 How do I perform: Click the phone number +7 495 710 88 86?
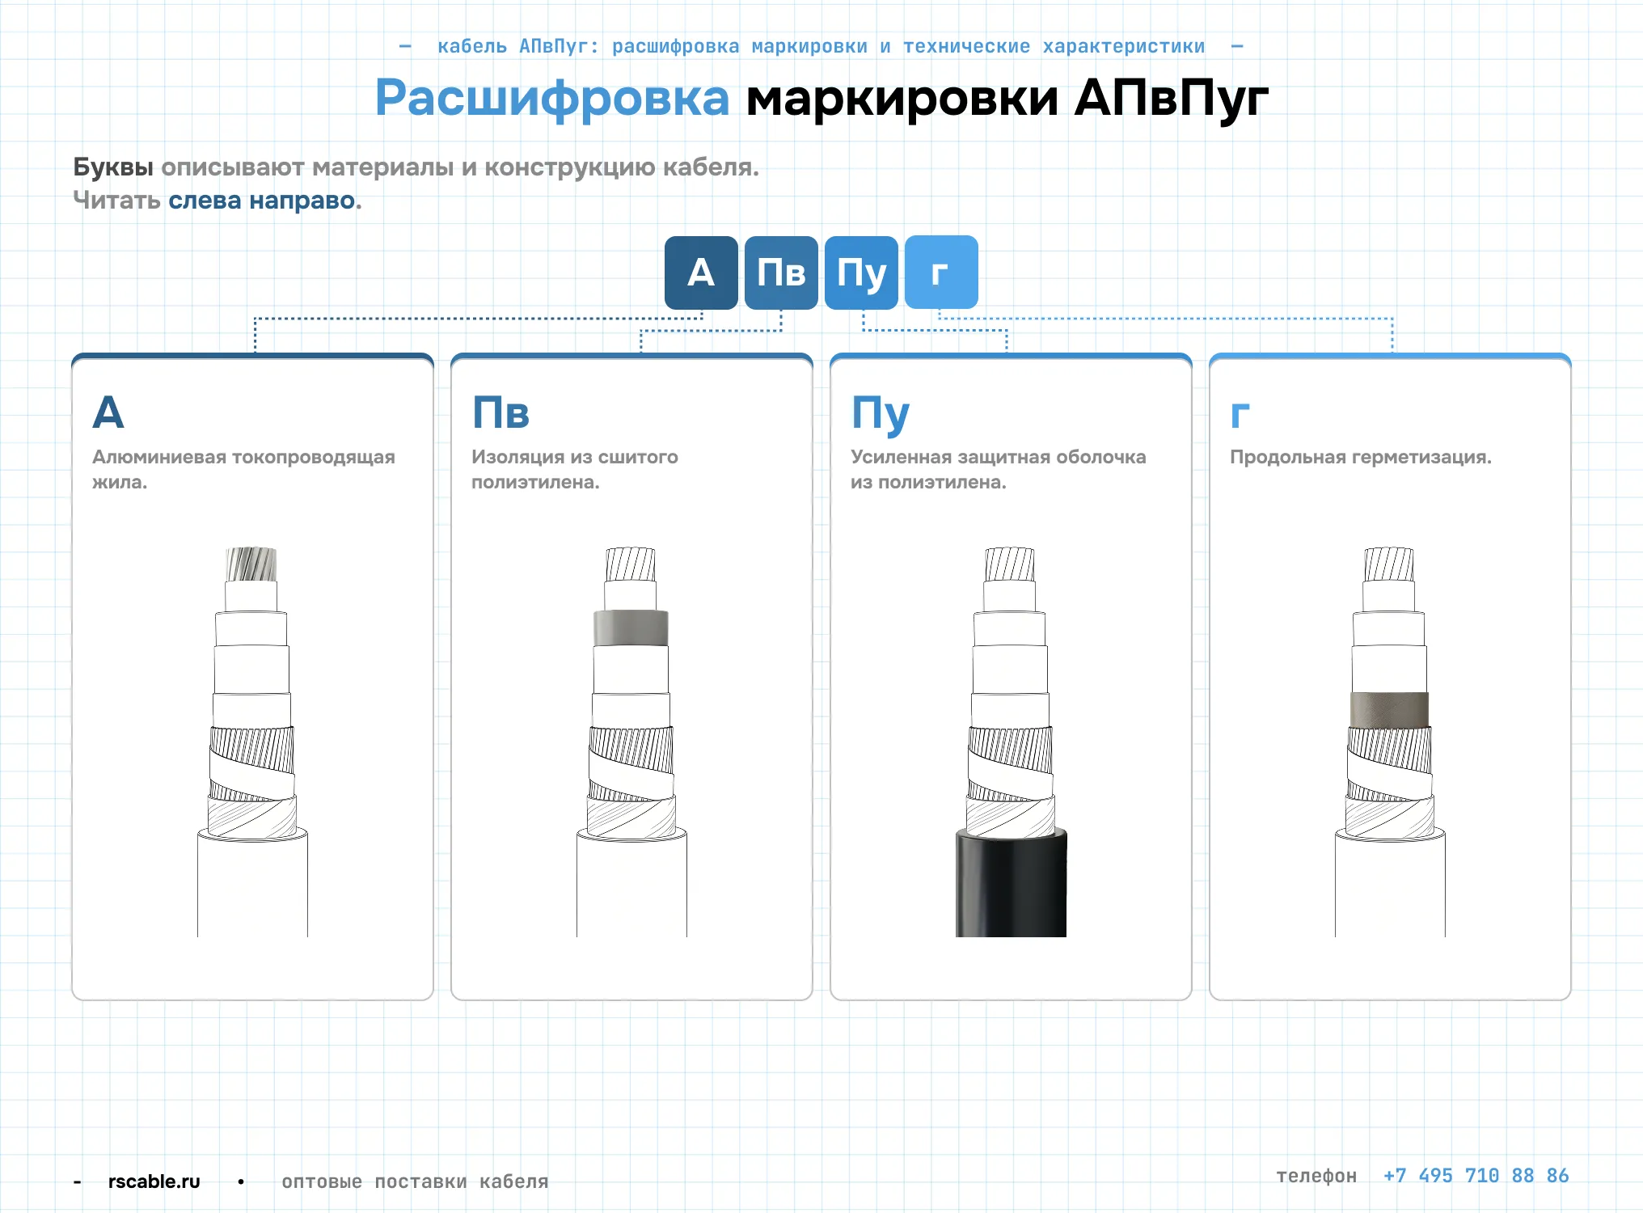coord(1476,1176)
